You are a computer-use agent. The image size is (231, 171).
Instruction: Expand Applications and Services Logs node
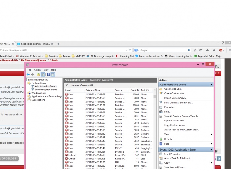point(27,96)
